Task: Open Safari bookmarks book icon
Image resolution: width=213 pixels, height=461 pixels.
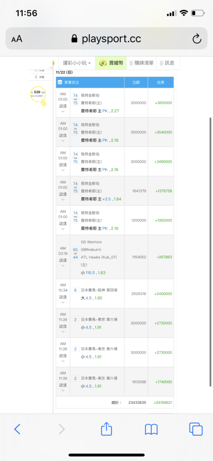Action: coord(151,430)
